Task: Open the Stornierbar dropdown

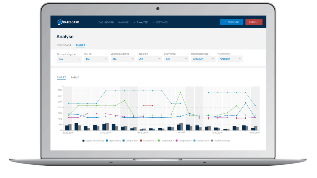Action: tap(176, 59)
